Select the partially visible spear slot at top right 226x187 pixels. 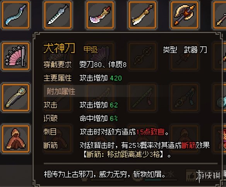[x=219, y=15]
